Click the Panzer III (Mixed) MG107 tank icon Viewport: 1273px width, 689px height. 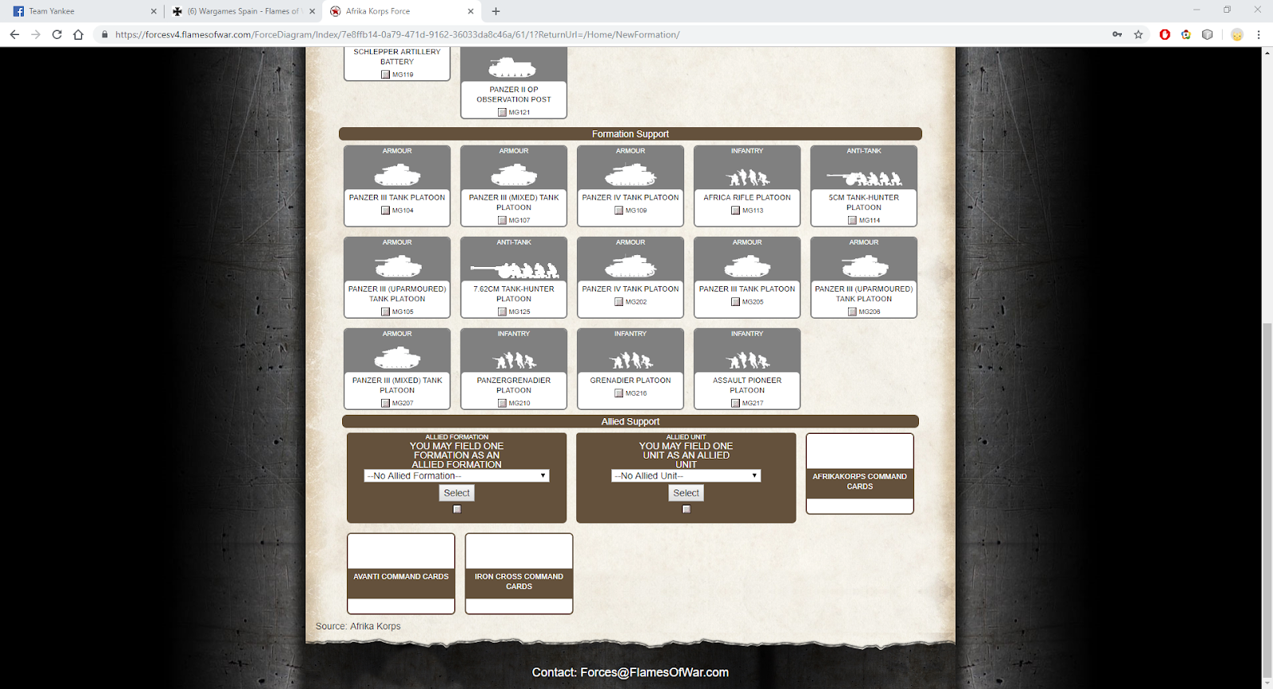(514, 174)
